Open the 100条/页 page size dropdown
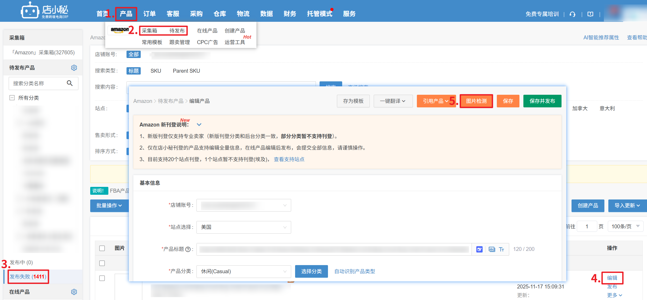 tap(625, 226)
